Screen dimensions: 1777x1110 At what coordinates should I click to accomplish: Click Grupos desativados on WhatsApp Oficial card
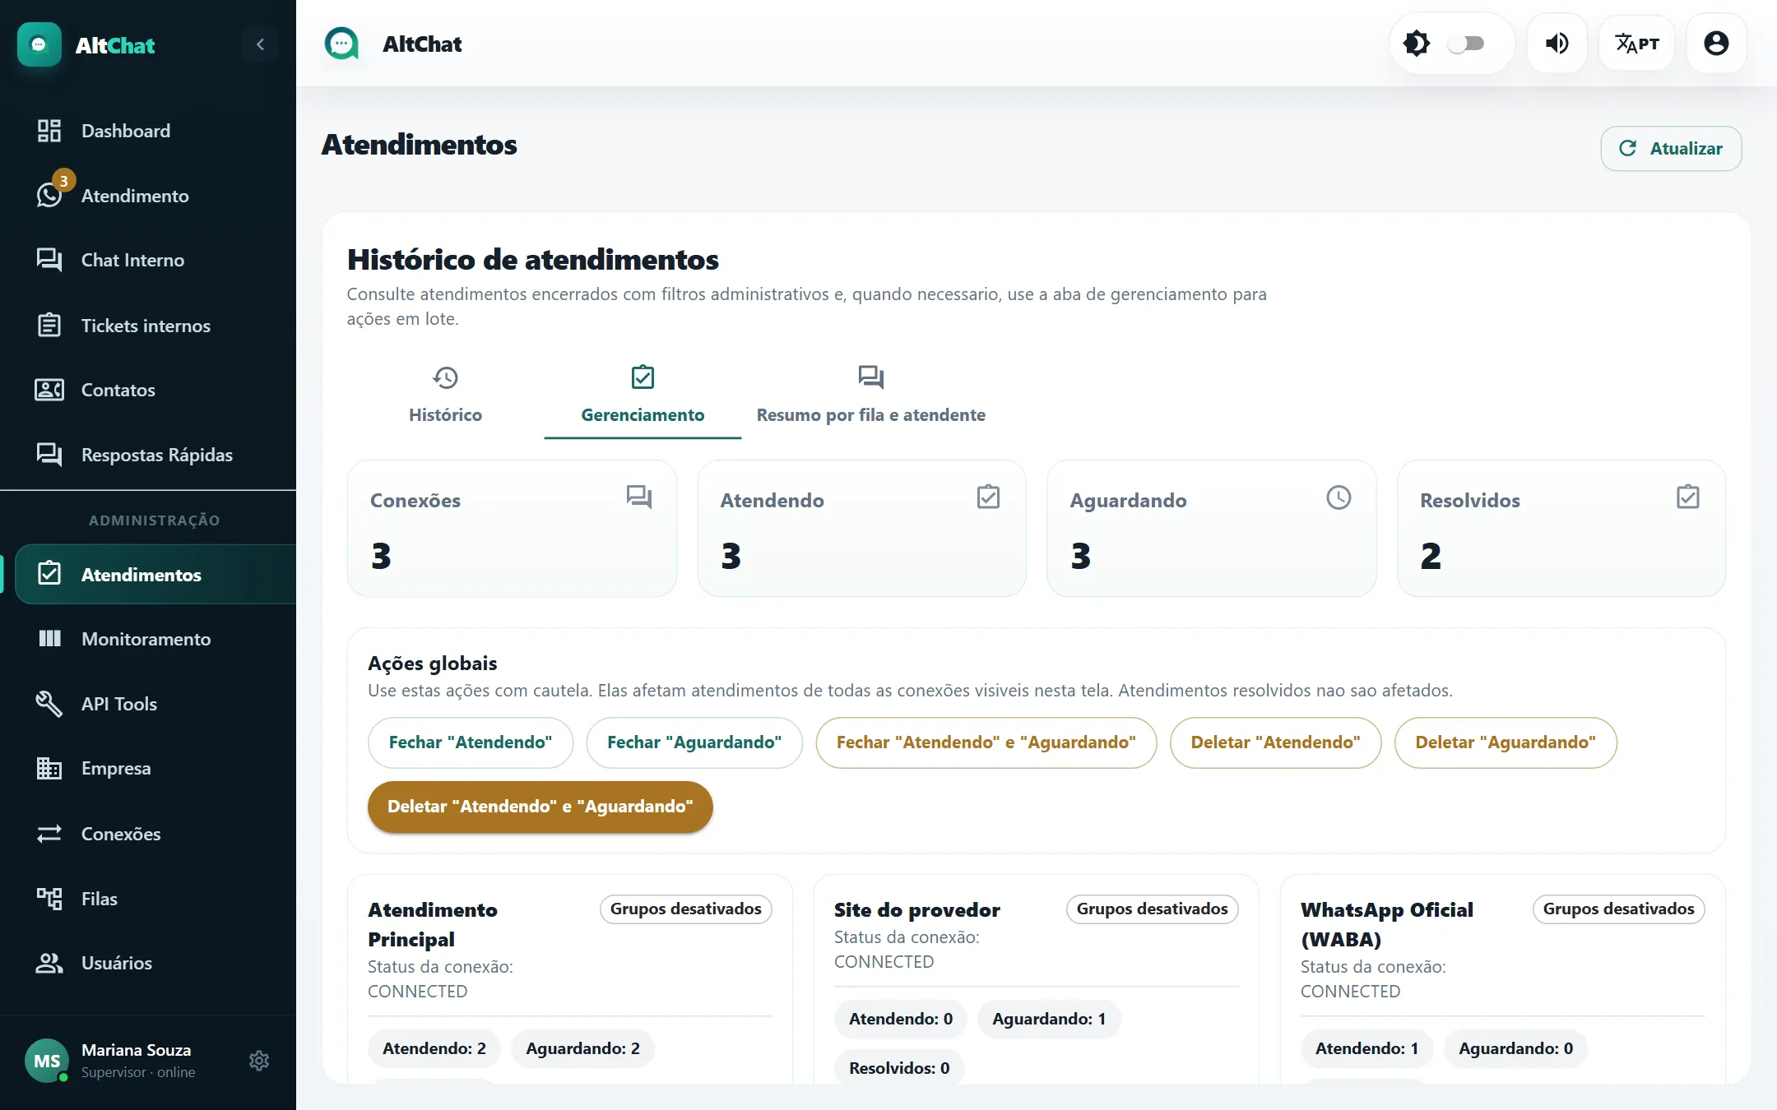pos(1618,909)
